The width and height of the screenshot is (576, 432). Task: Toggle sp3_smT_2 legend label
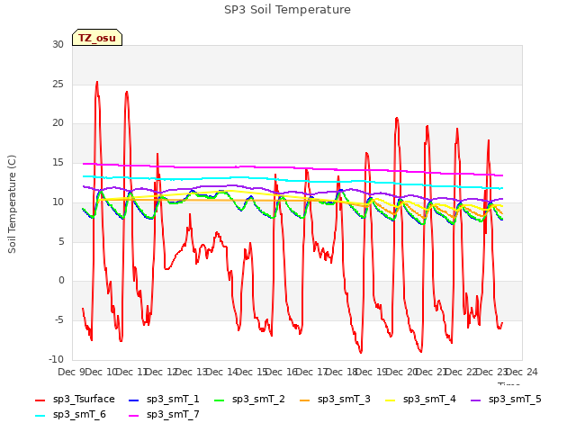[258, 399]
